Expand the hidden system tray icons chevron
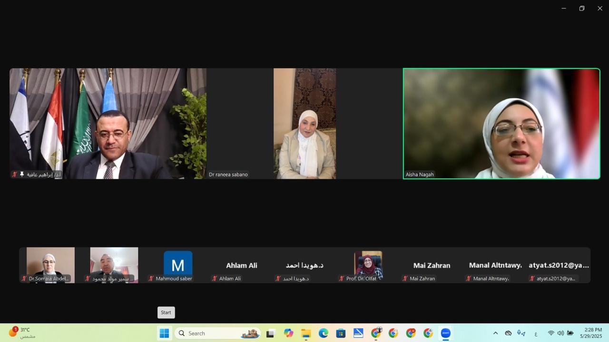Screen dimensions: 609x342 coord(495,333)
